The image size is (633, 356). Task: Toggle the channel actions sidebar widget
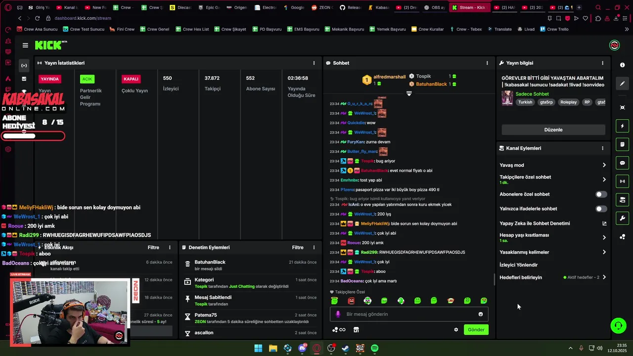(x=622, y=200)
